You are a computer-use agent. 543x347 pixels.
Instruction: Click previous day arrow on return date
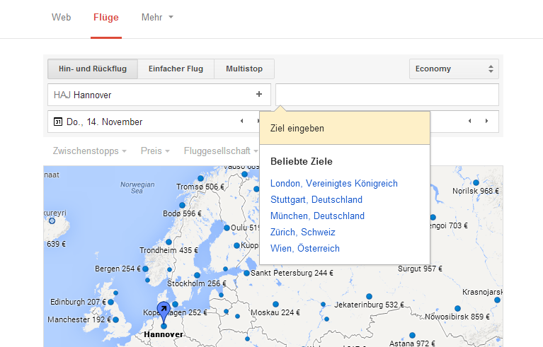469,122
